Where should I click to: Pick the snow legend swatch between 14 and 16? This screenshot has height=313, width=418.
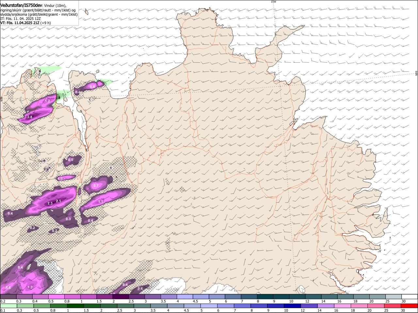(x=329, y=296)
